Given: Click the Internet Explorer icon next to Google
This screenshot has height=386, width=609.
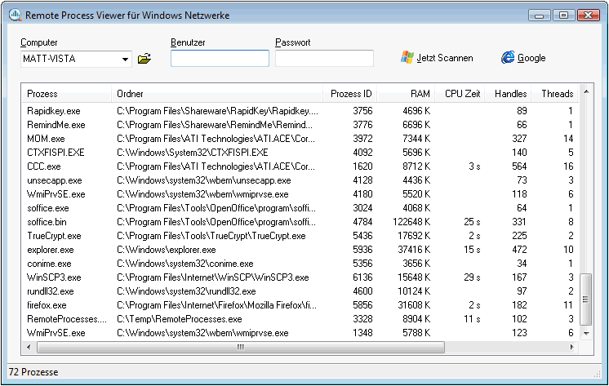Looking at the screenshot, I should [x=508, y=57].
